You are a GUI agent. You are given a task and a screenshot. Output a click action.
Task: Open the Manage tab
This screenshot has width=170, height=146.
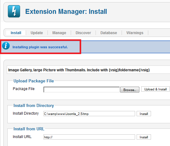(x=59, y=33)
